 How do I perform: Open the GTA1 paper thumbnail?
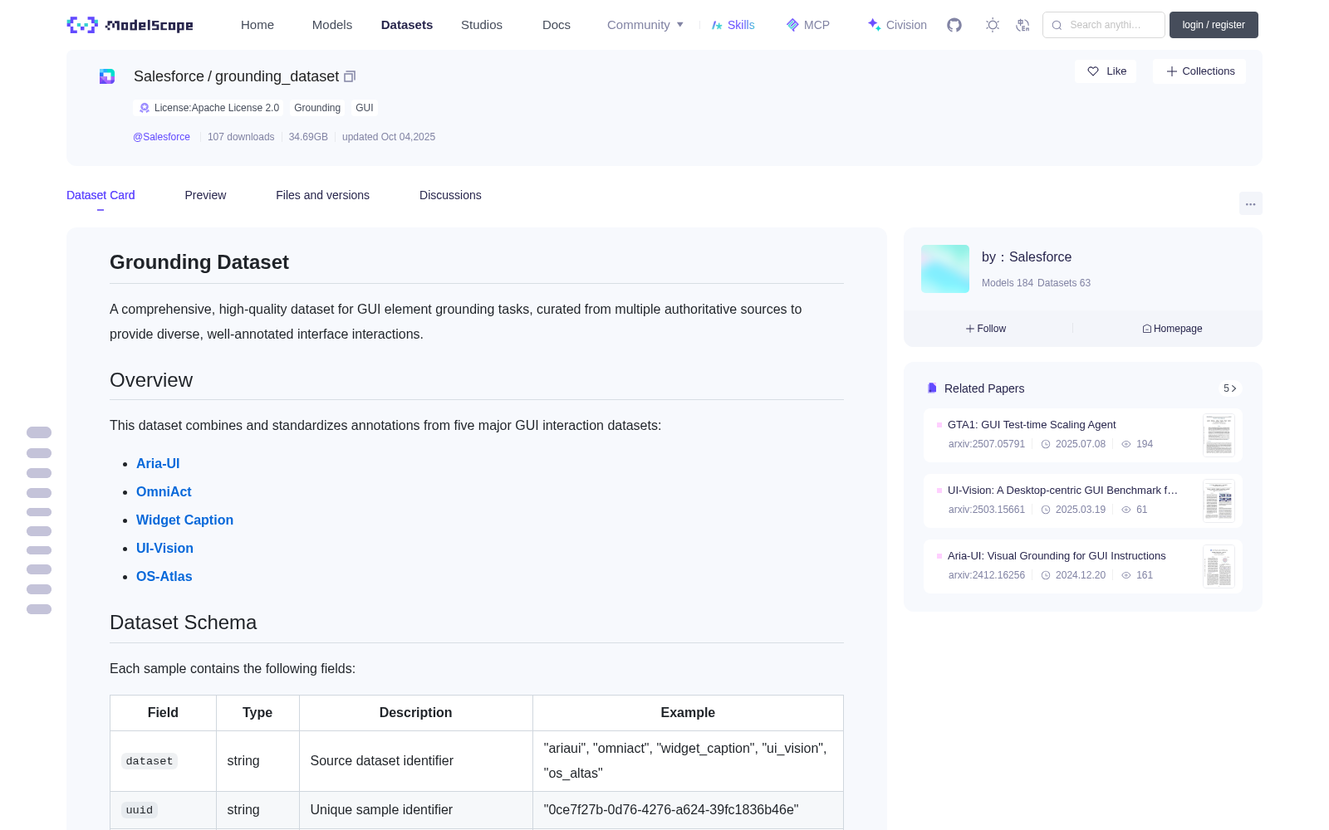point(1219,435)
